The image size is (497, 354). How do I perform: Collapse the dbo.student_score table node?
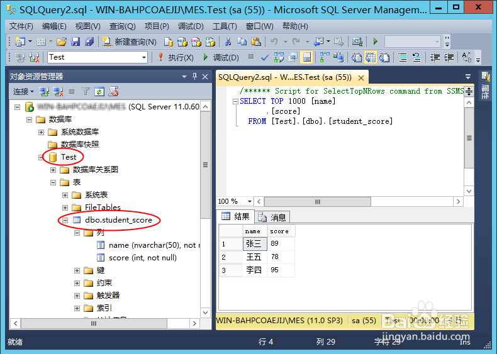pos(65,220)
